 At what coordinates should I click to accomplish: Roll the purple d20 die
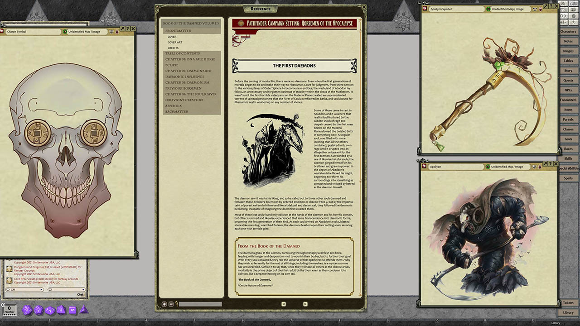(27, 310)
